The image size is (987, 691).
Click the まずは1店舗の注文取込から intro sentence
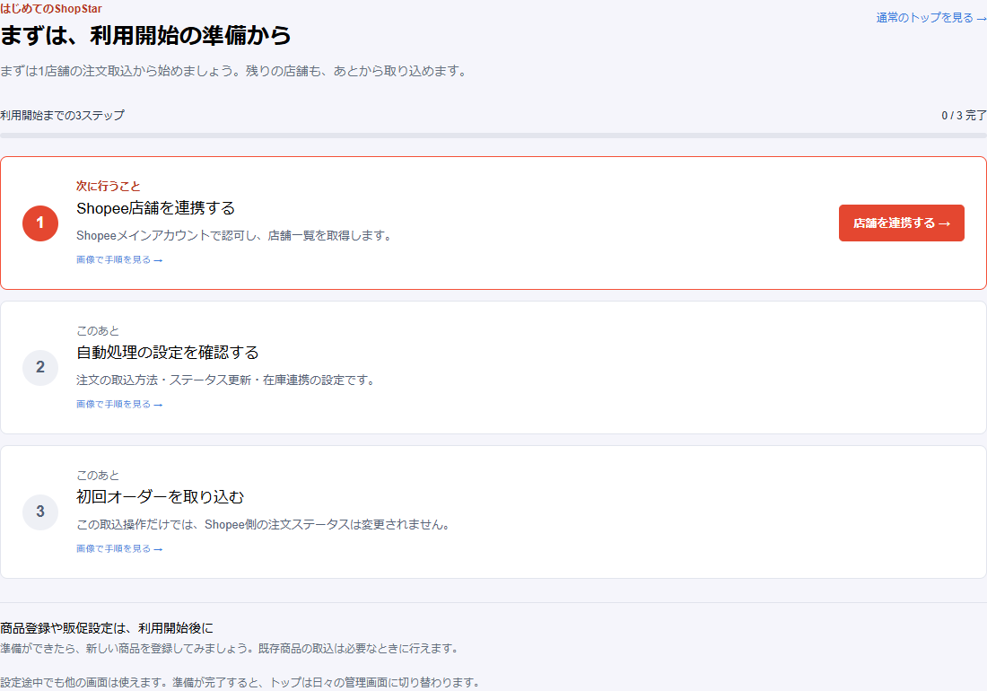pos(235,71)
